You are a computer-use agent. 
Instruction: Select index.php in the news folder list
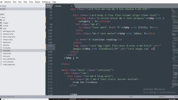(x=23, y=51)
